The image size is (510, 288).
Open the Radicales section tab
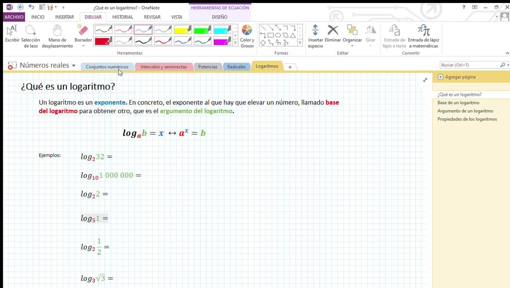pyautogui.click(x=236, y=67)
